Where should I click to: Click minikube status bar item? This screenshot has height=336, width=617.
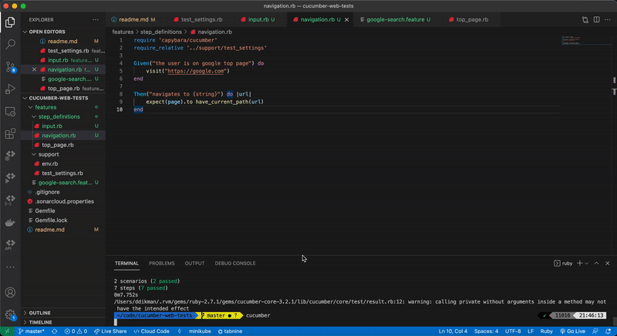(200, 331)
